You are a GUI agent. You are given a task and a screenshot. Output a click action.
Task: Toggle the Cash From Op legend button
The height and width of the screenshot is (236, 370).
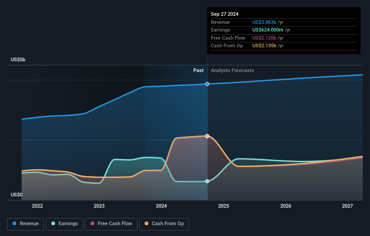(164, 224)
